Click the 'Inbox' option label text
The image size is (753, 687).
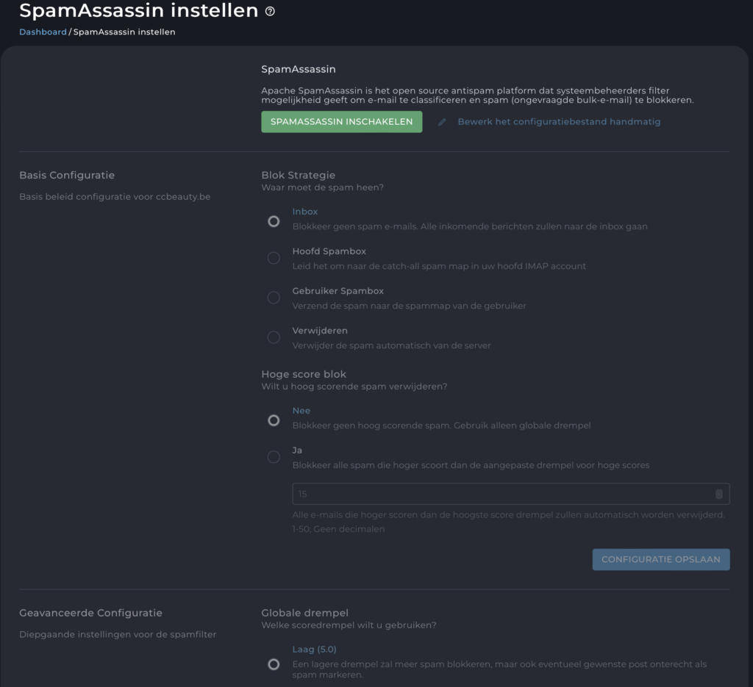[x=305, y=212]
